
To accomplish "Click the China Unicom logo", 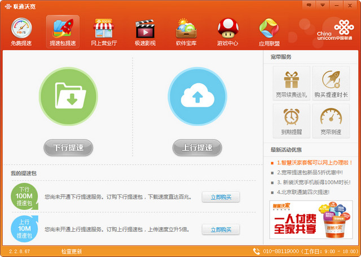I will 335,30.
